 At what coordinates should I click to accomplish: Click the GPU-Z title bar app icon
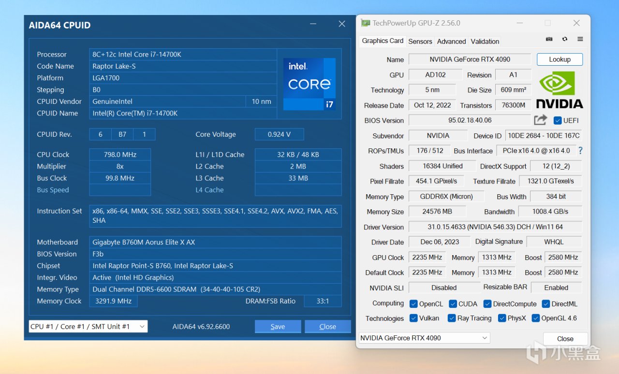366,23
